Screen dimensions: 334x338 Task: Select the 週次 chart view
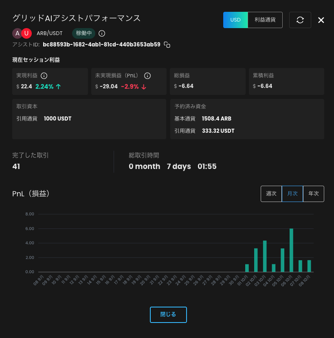click(271, 194)
